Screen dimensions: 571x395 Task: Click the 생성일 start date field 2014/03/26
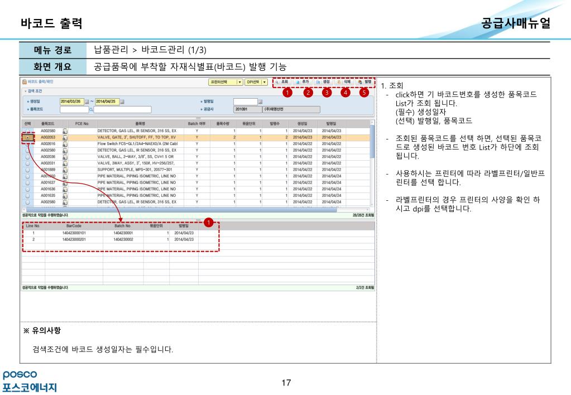coord(72,102)
